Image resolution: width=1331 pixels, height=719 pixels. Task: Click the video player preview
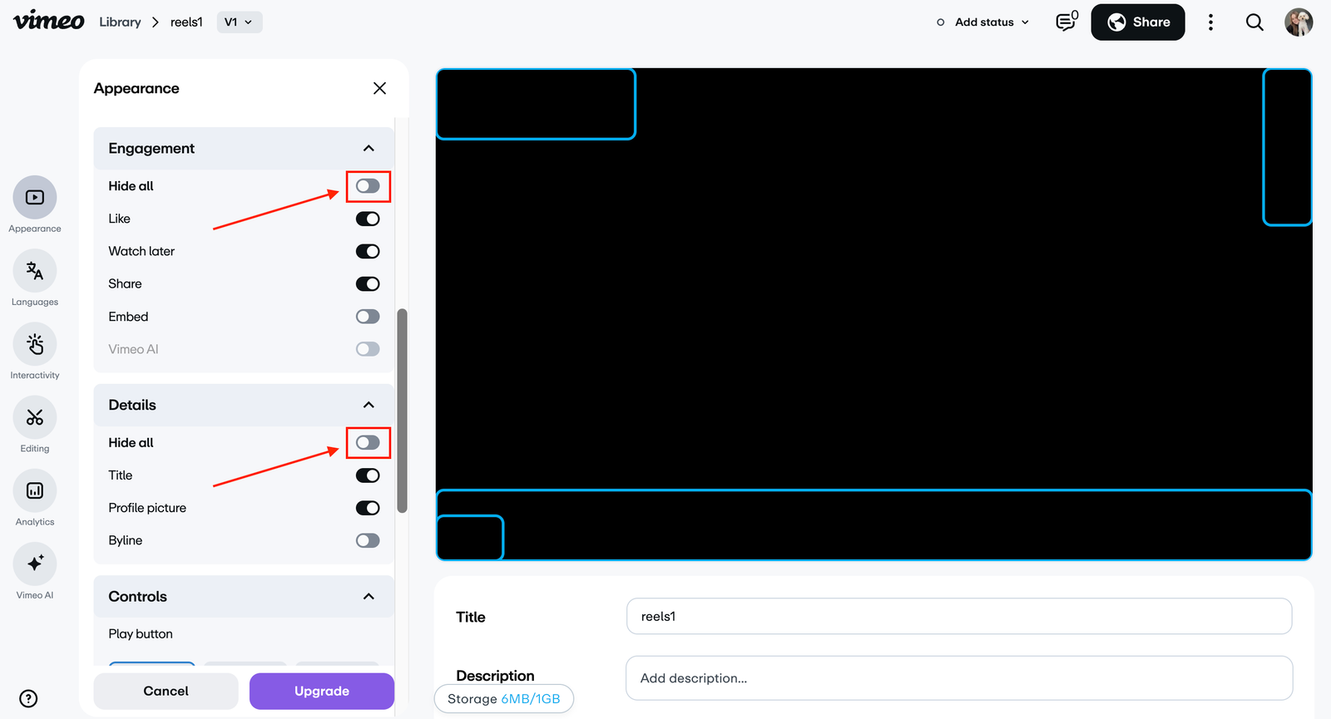pyautogui.click(x=874, y=314)
